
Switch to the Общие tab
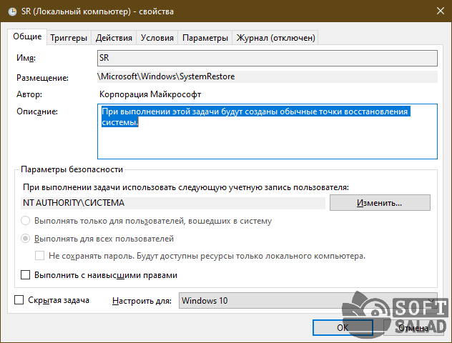click(27, 36)
